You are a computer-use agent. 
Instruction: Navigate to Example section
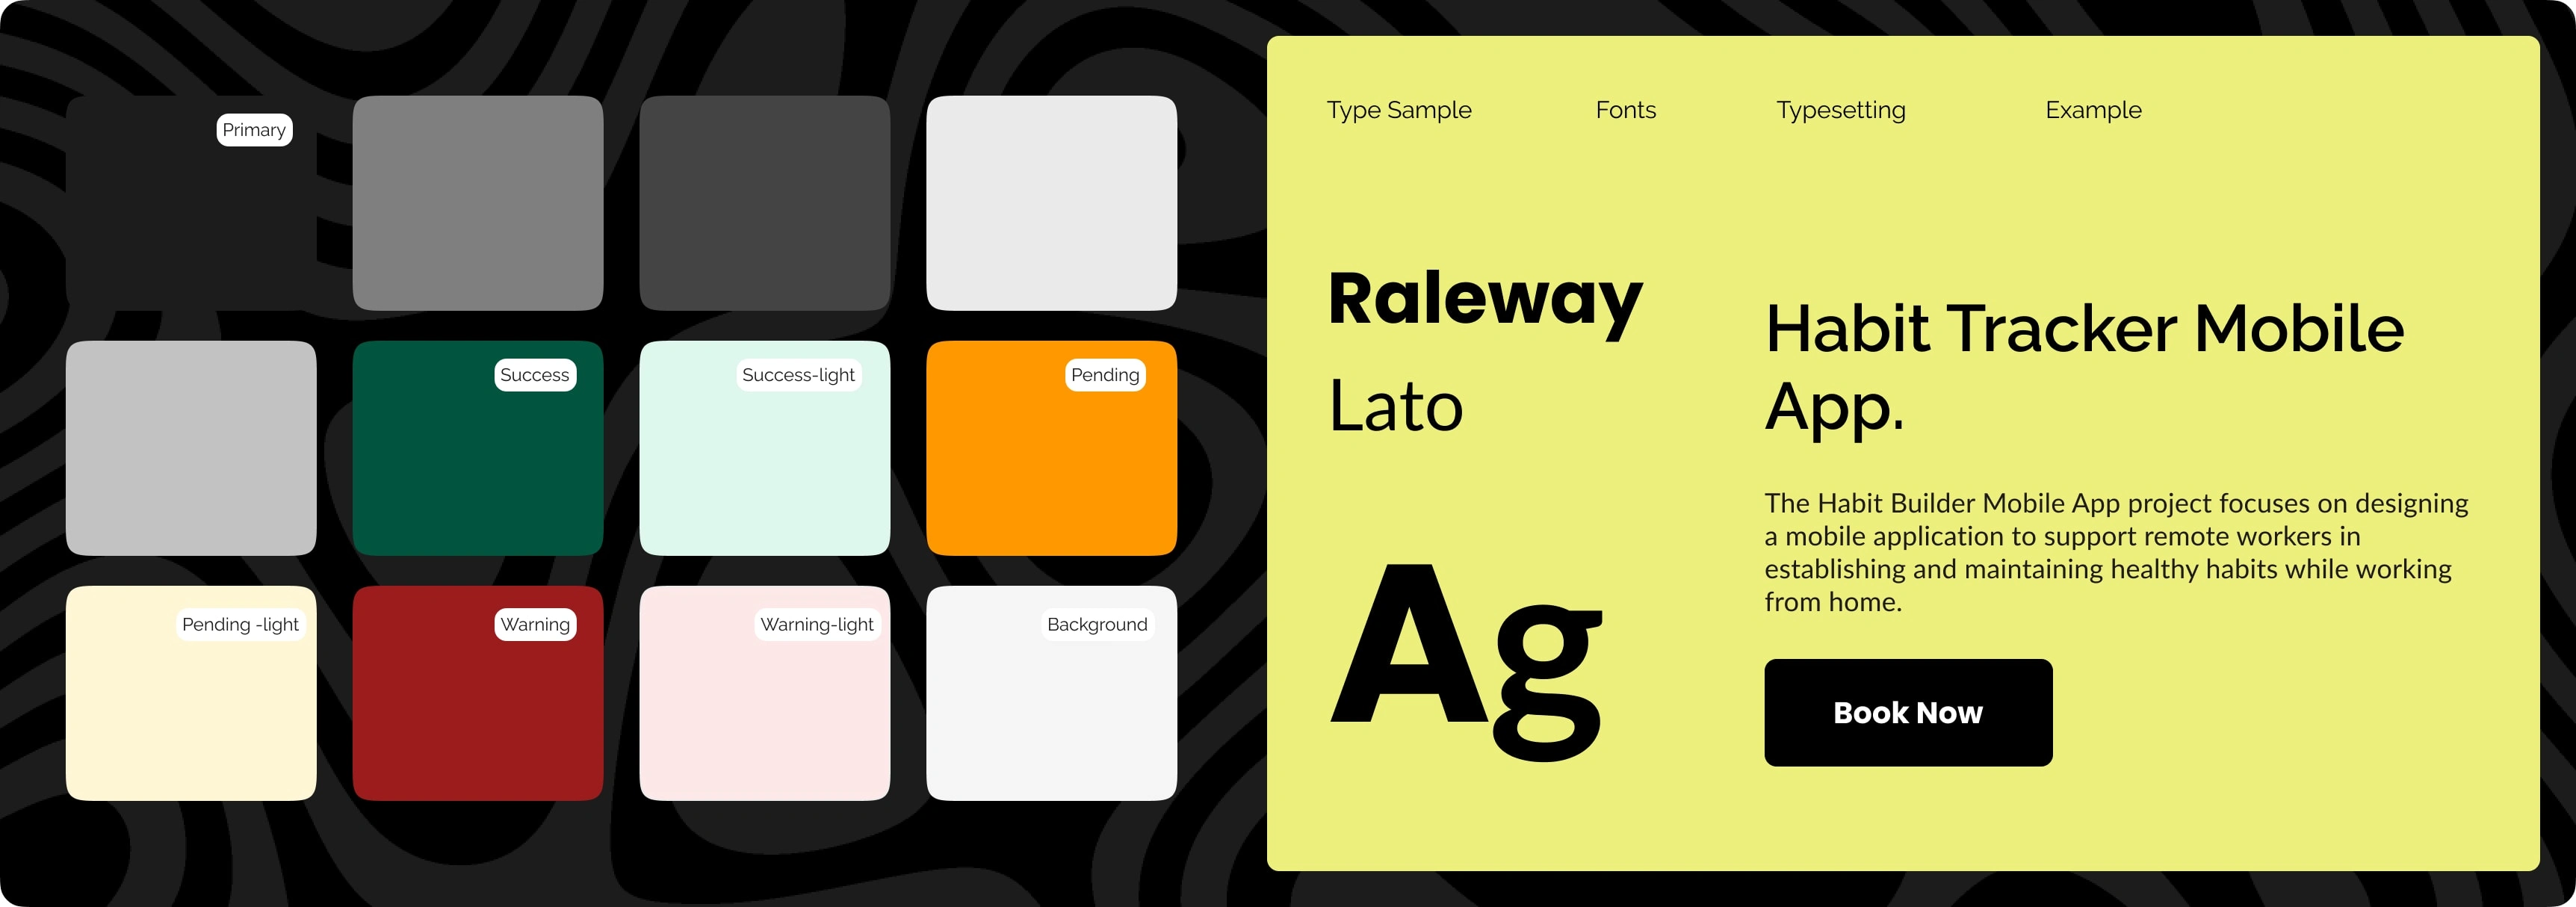click(2096, 110)
